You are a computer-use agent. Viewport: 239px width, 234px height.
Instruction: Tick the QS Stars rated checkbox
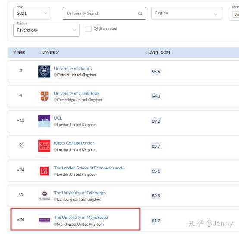pyautogui.click(x=89, y=28)
